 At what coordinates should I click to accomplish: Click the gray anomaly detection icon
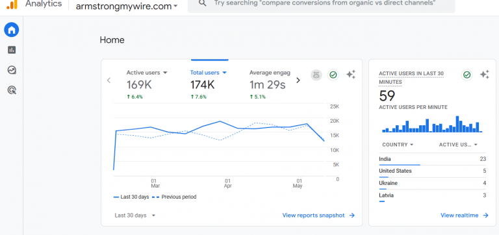pos(316,75)
